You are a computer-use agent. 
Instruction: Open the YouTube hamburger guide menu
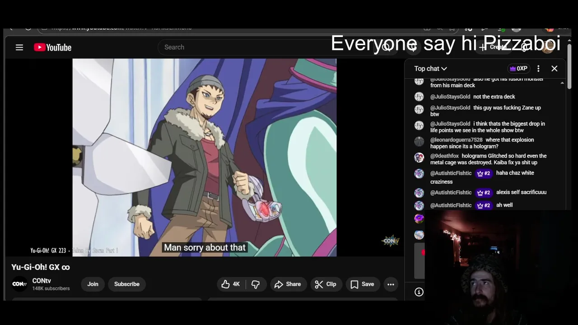[19, 47]
